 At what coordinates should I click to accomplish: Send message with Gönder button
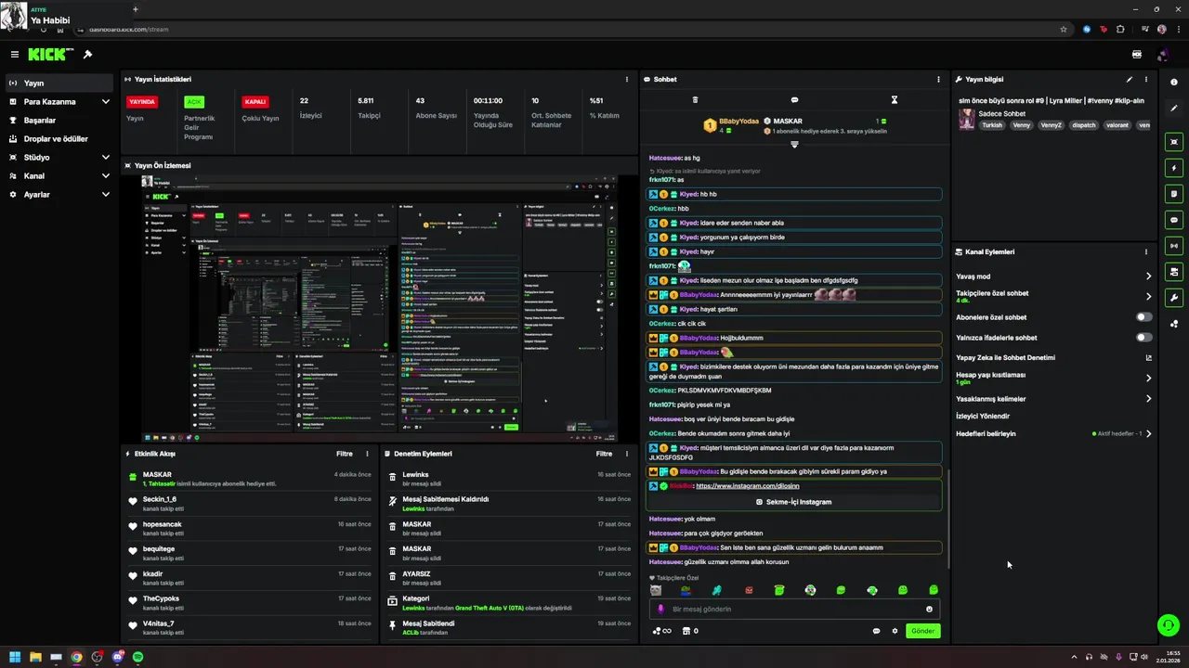coord(922,631)
